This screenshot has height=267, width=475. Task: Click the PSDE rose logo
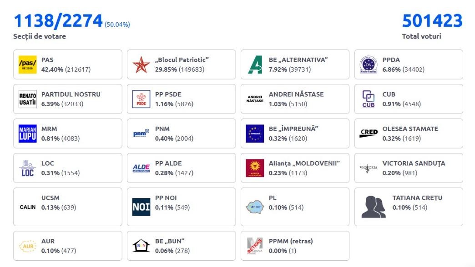click(141, 99)
